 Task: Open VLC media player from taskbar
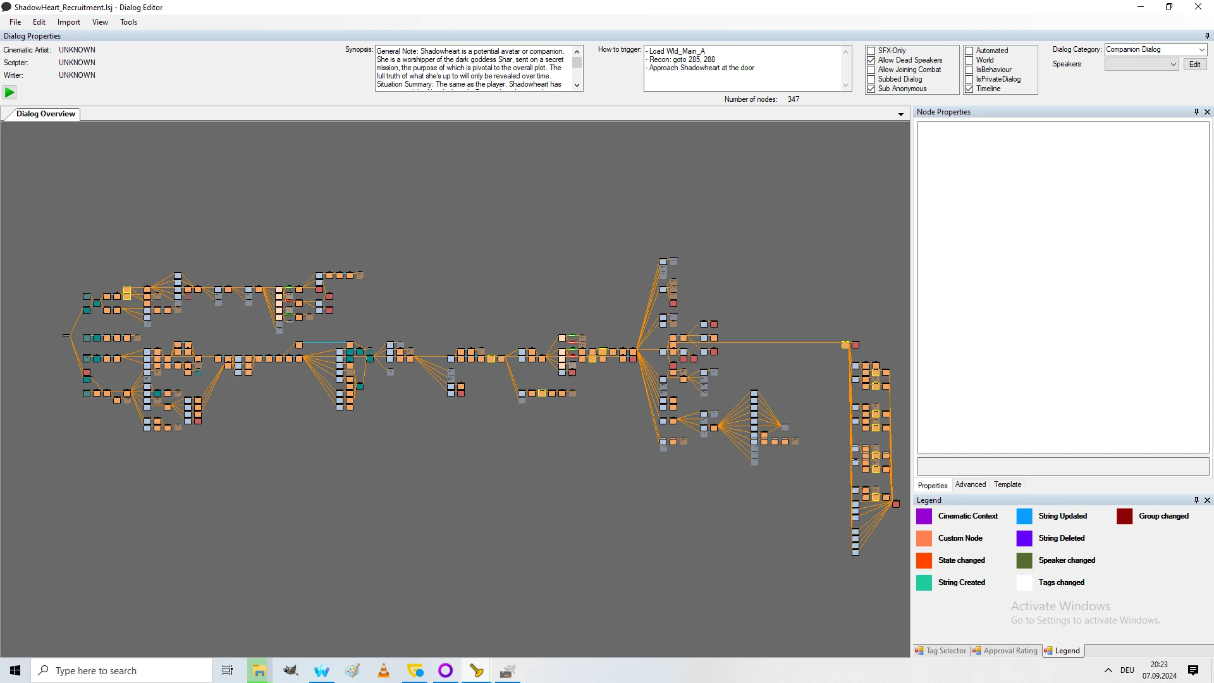pyautogui.click(x=383, y=670)
